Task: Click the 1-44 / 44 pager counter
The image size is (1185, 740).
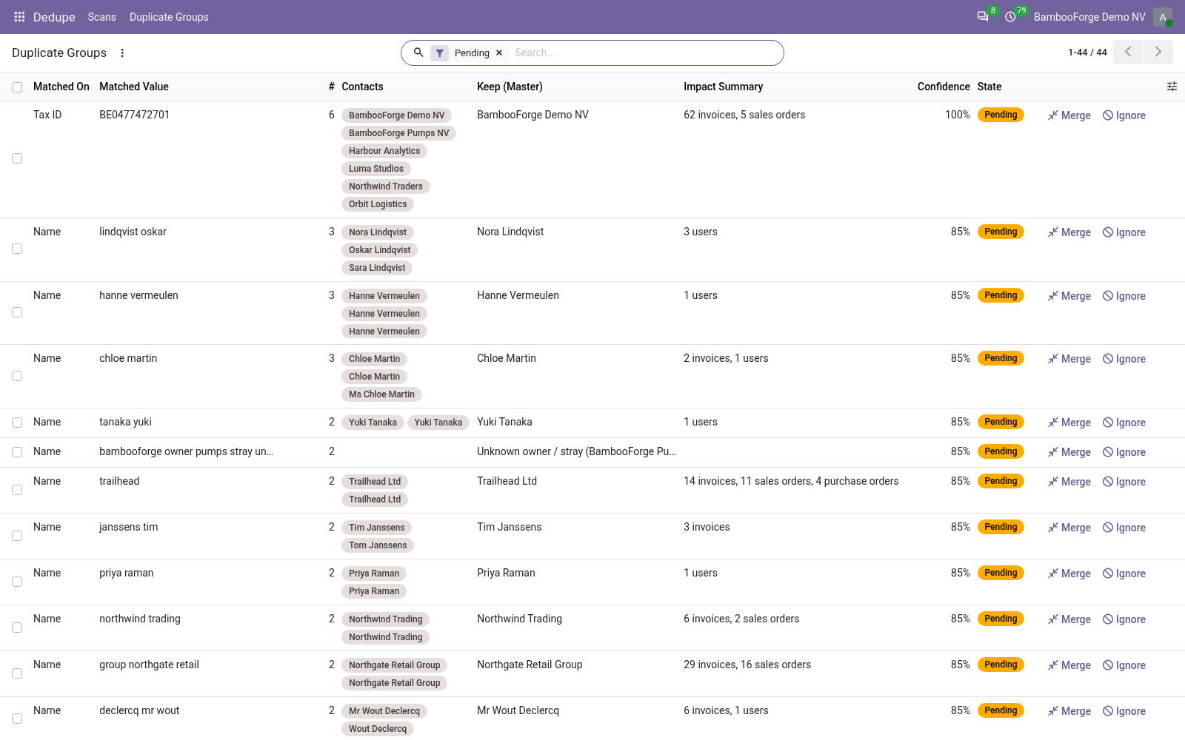Action: tap(1087, 53)
